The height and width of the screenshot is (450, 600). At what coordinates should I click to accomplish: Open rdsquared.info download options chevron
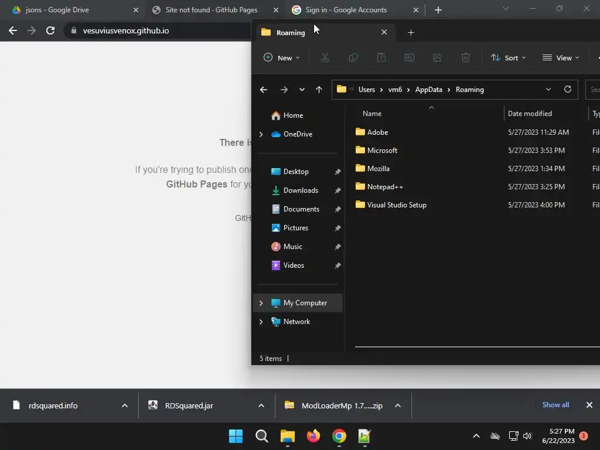(124, 405)
